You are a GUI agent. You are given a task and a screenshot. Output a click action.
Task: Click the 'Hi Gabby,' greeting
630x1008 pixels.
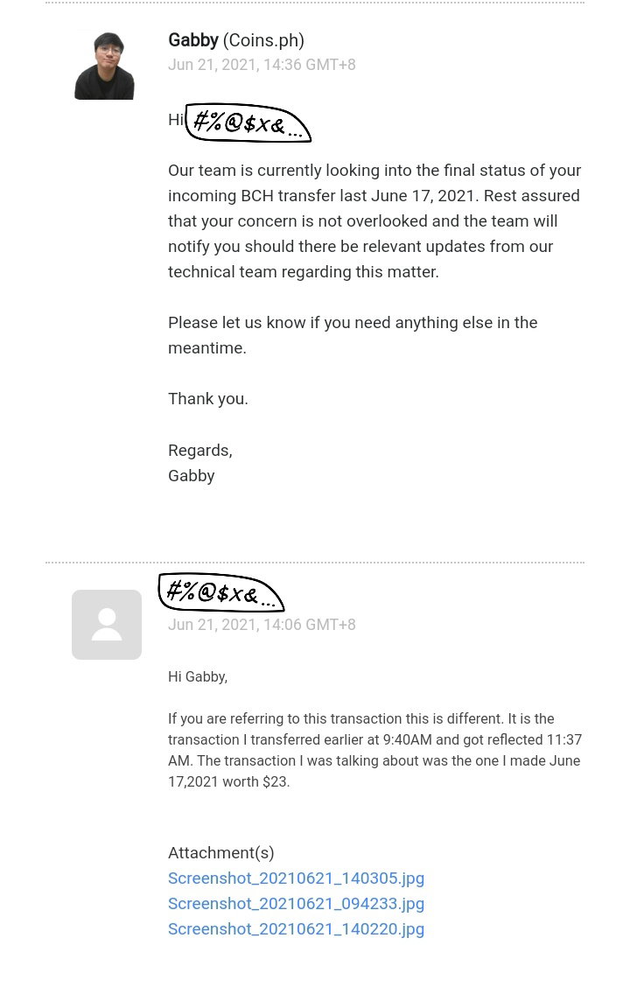pyautogui.click(x=198, y=676)
